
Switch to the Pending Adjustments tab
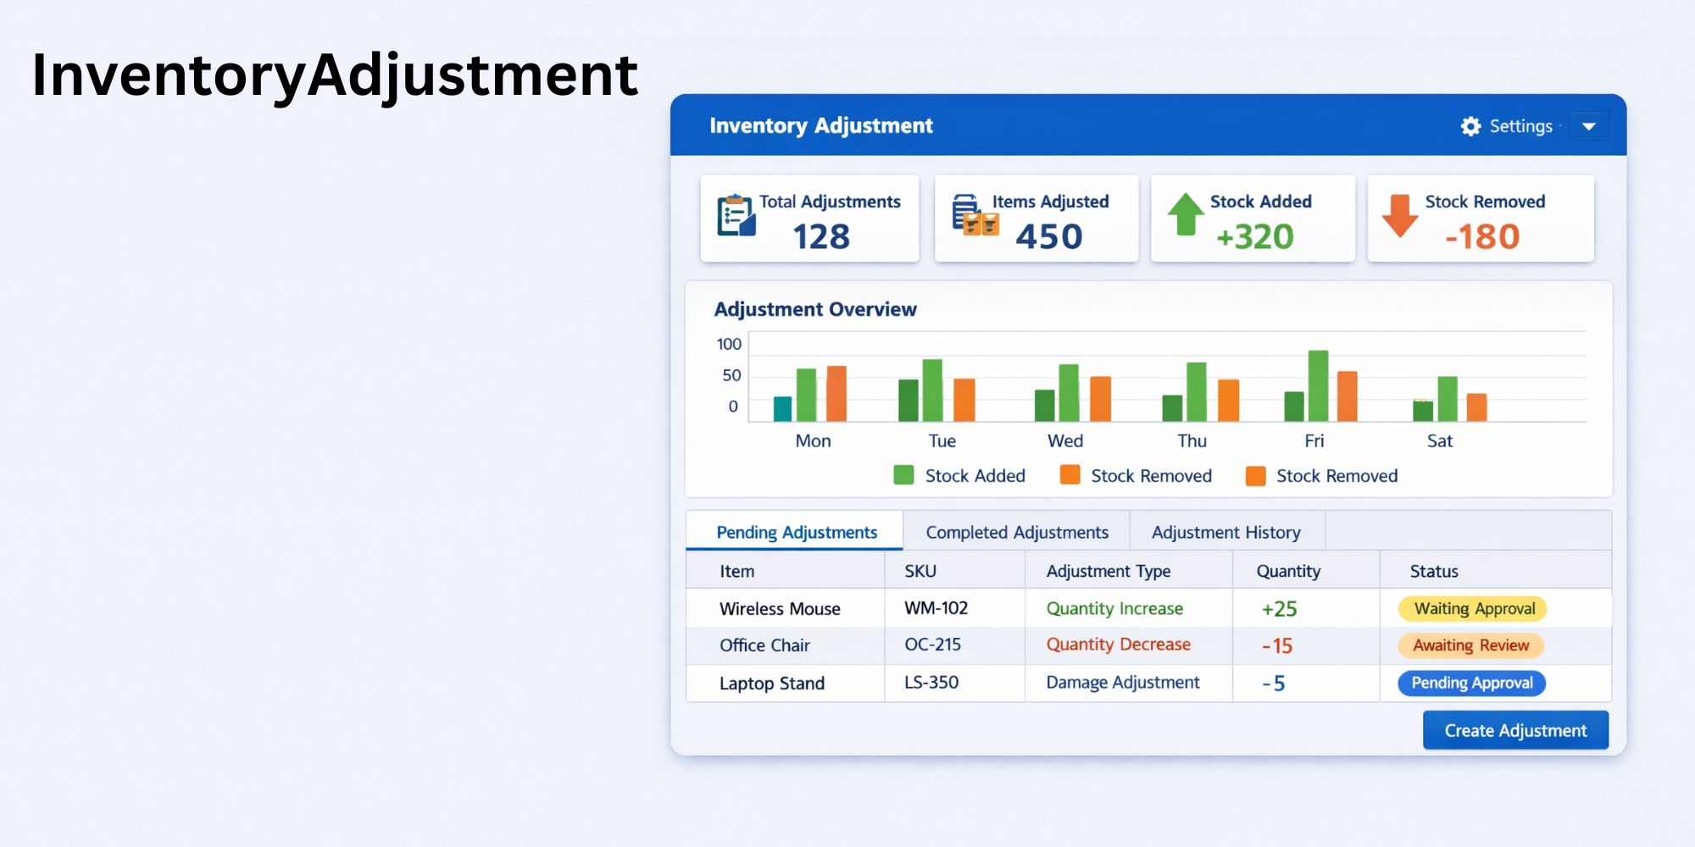[x=796, y=532]
